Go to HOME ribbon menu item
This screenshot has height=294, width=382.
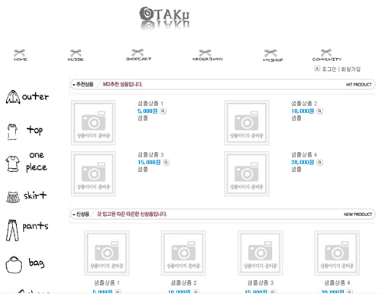[20, 55]
